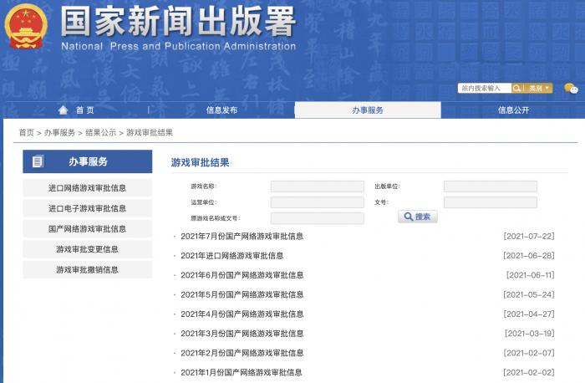Screen dimensions: 585x383
Task: Open 2021年6月份国产网络游戏审批信息
Action: click(242, 275)
